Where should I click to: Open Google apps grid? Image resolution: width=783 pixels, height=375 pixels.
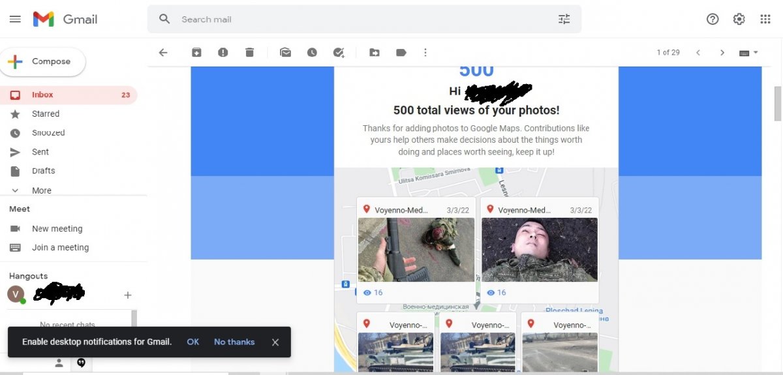[765, 20]
